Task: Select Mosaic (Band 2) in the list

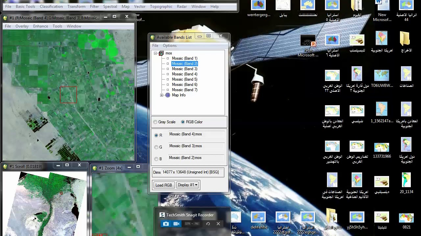Action: pos(185,64)
